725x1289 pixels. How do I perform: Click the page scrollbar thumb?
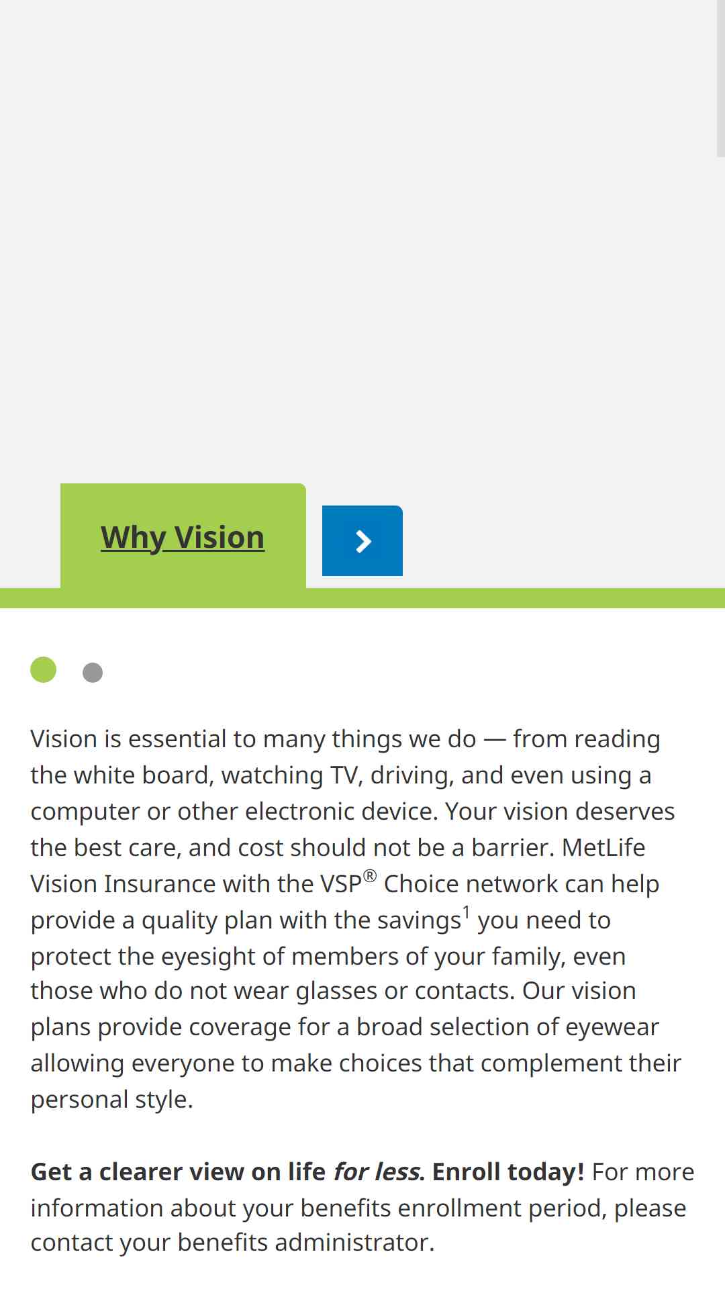721,79
